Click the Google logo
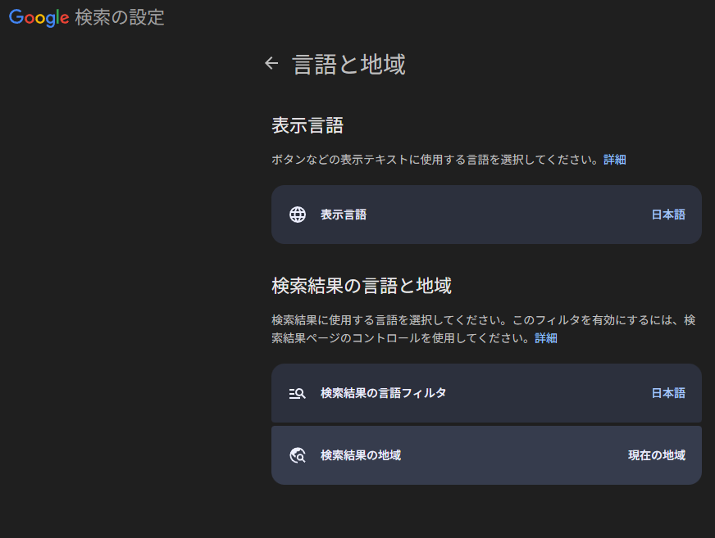The height and width of the screenshot is (538, 715). (39, 17)
